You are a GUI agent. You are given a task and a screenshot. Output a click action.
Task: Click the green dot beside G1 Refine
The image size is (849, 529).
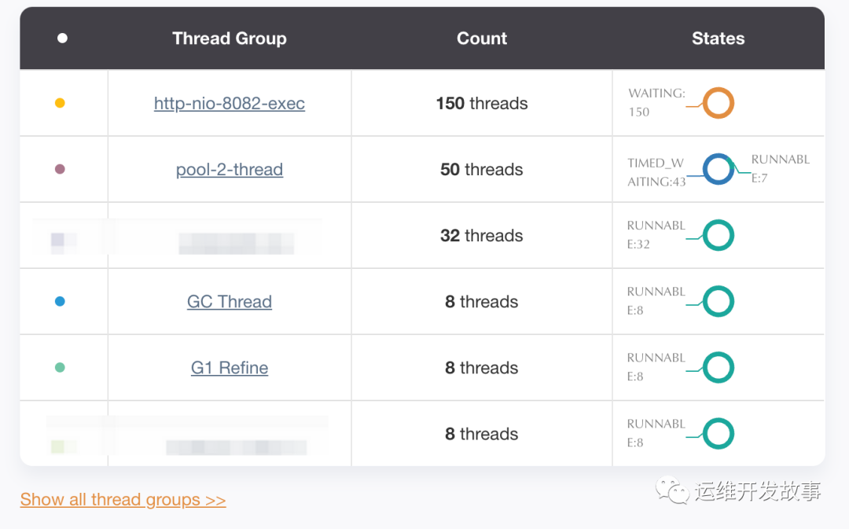click(60, 367)
